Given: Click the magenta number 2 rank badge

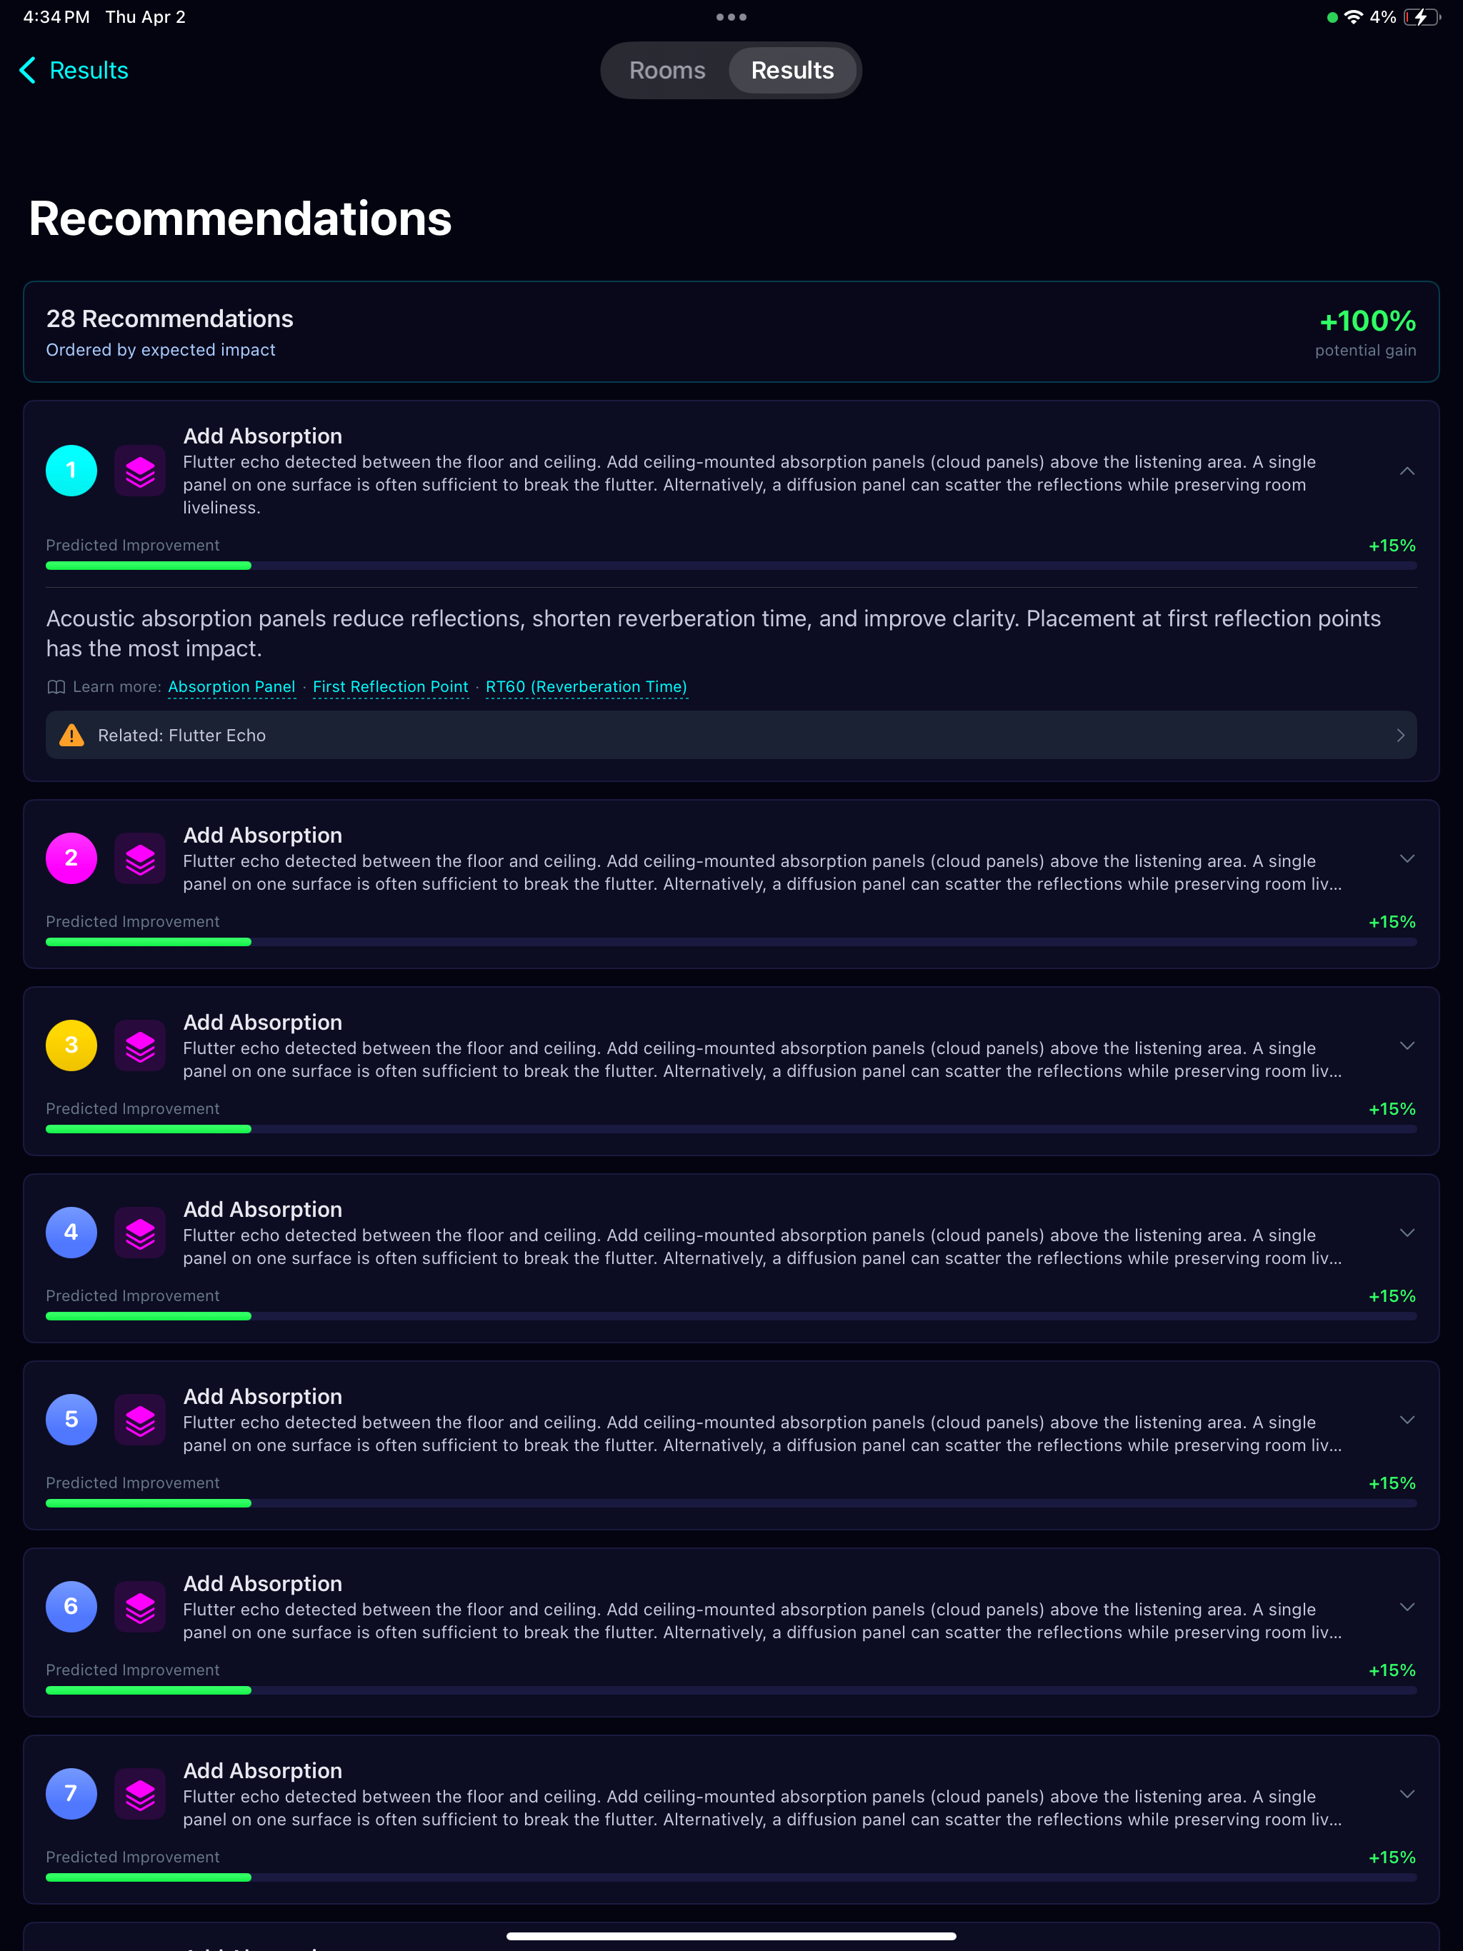Looking at the screenshot, I should [x=71, y=858].
